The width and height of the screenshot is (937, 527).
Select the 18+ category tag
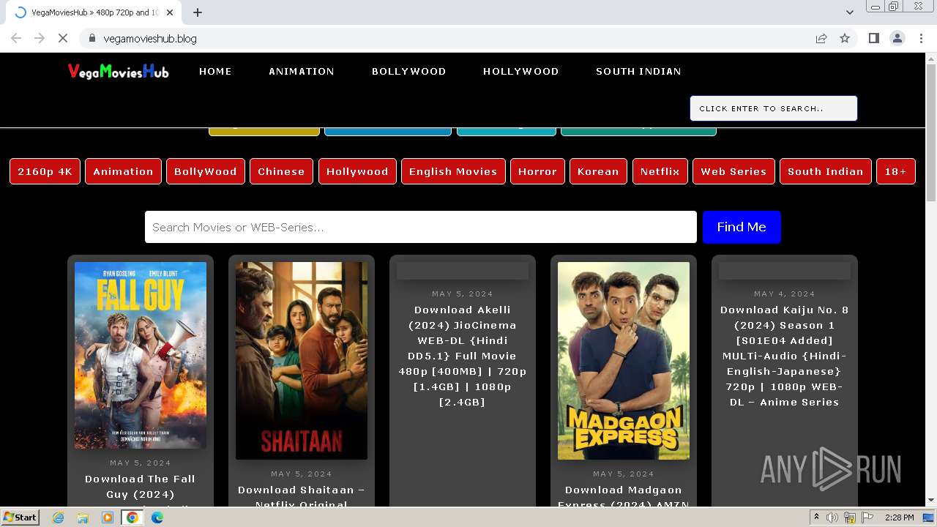(x=896, y=171)
